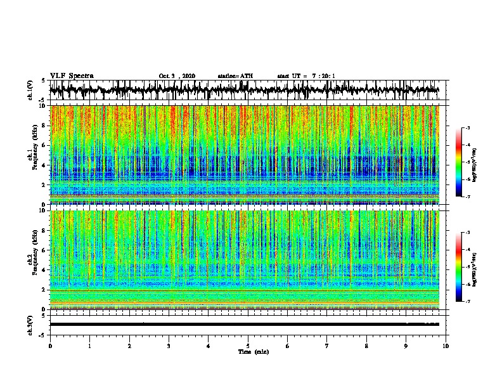This screenshot has height=388, width=502.
Task: Click time axis tick label "7"
Action: click(327, 346)
